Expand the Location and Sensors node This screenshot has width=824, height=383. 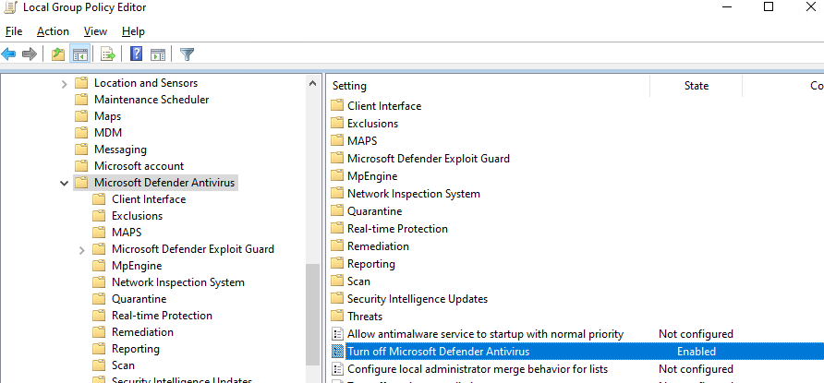pyautogui.click(x=64, y=83)
